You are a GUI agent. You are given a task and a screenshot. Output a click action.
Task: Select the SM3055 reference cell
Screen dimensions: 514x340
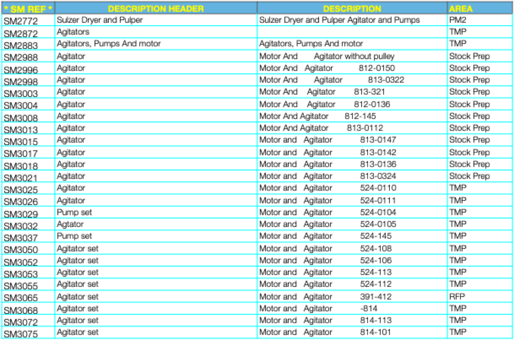click(28, 285)
